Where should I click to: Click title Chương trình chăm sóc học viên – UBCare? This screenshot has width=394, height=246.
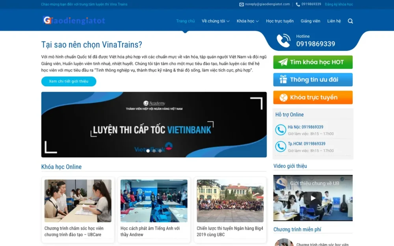74,231
